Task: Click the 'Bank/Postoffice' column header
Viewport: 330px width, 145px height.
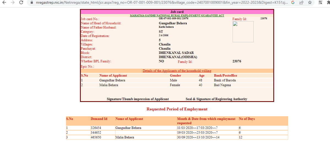Action: point(226,76)
